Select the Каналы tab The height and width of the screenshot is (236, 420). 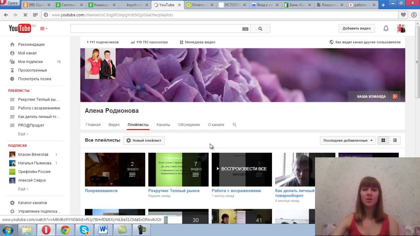click(163, 125)
